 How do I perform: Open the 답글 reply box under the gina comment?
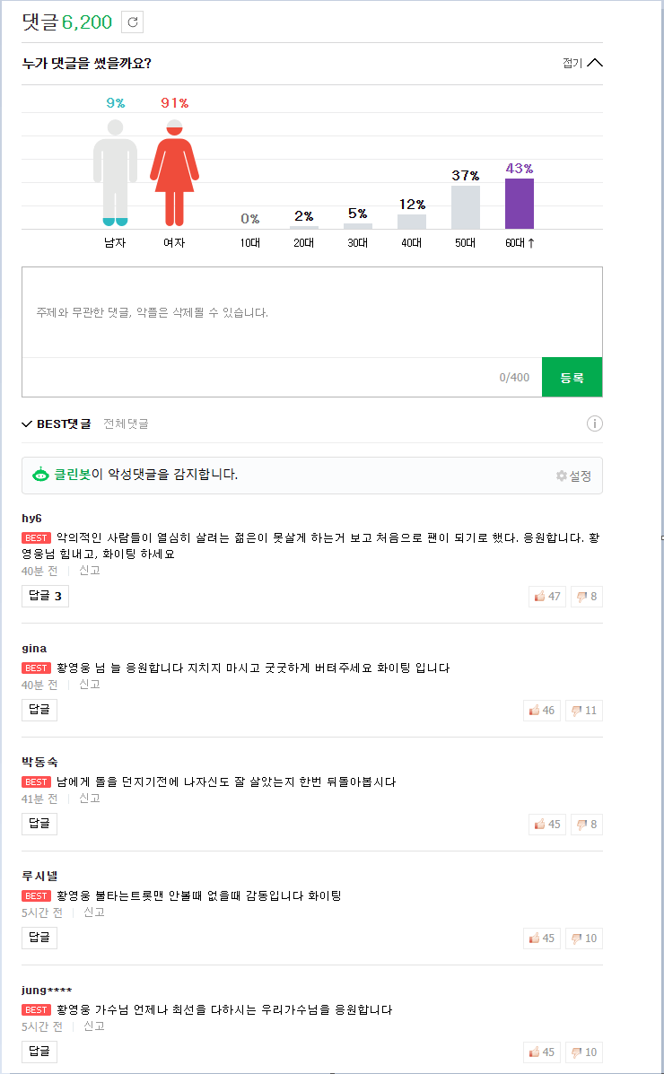(x=39, y=710)
